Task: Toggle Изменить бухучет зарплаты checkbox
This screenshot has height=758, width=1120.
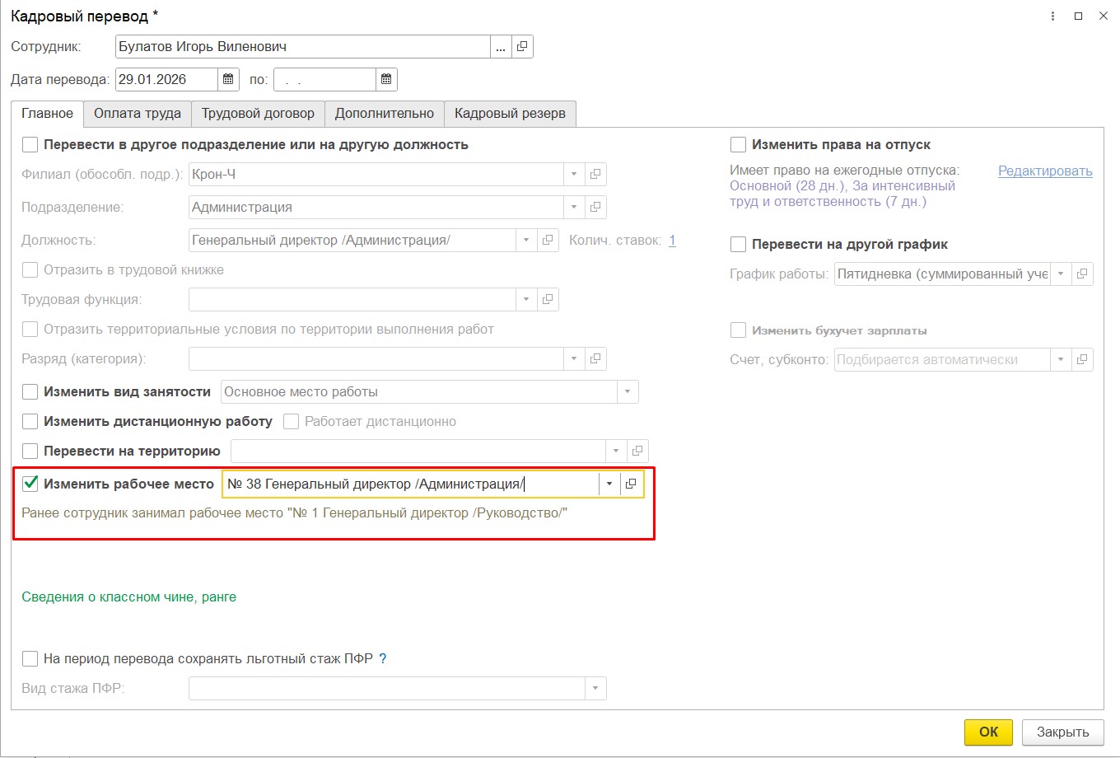Action: click(739, 330)
